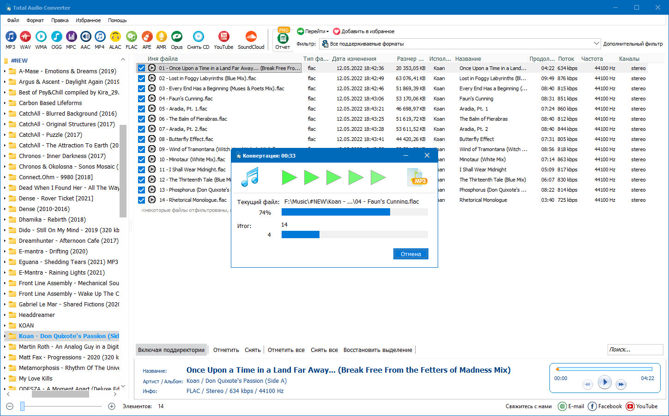Click the Поиск search field
The image size is (669, 416).
(x=635, y=350)
